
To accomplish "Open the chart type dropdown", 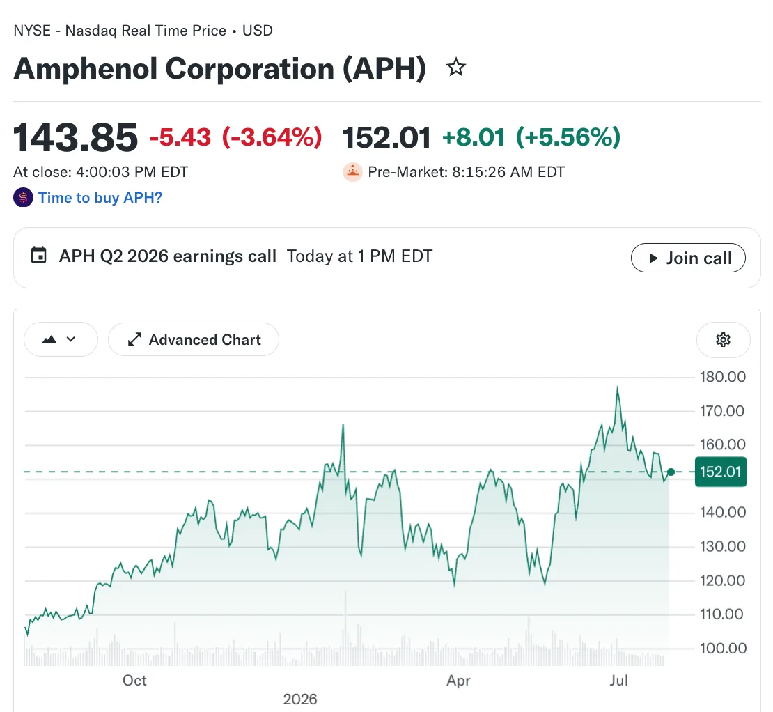I will pos(61,339).
